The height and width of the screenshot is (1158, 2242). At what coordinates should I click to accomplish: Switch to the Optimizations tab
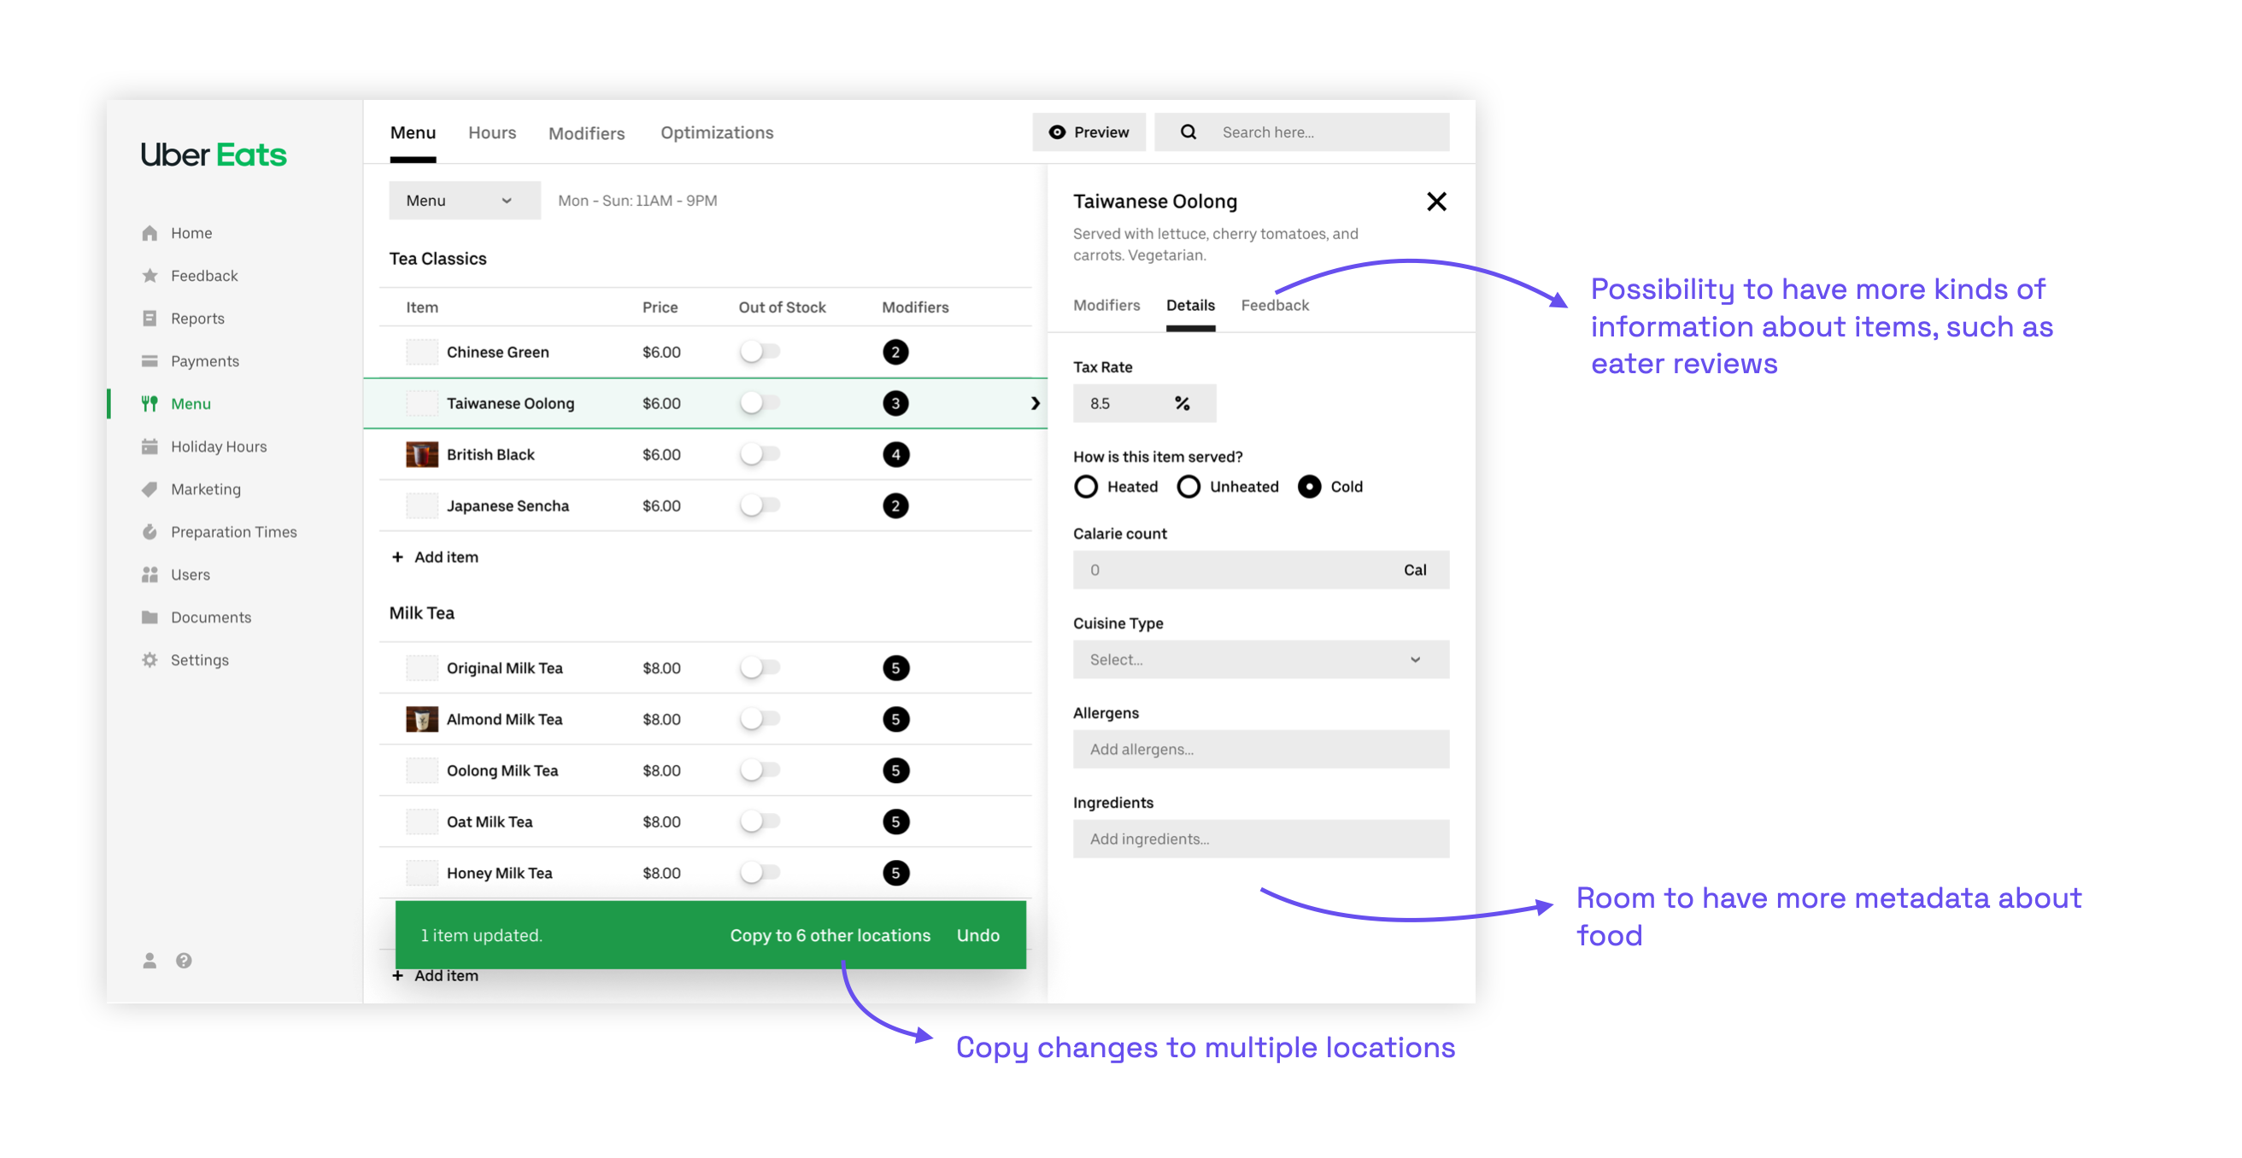pos(715,132)
